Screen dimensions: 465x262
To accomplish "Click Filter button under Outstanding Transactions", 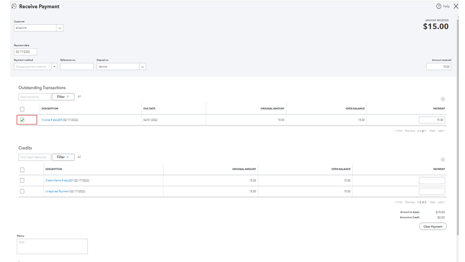I will click(x=63, y=97).
